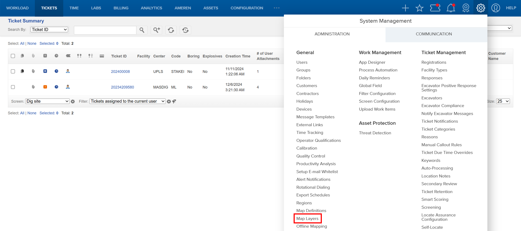The height and width of the screenshot is (231, 521).
Task: Expand the three-dots more navigation menu
Action: pos(277,8)
